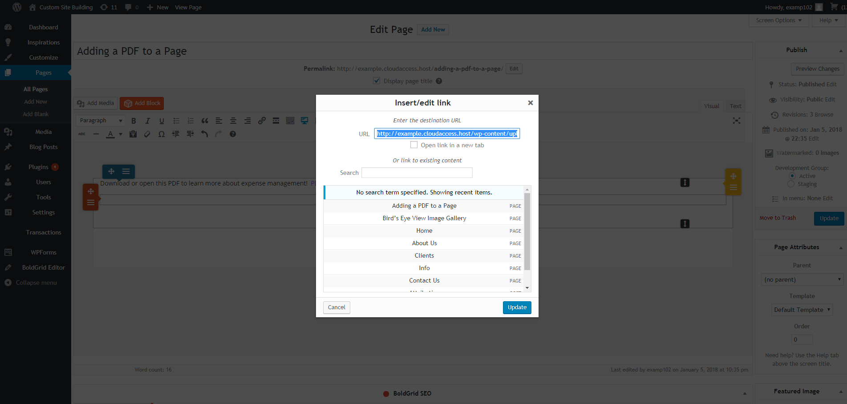
Task: Decrease the paragraph indent
Action: pos(176,134)
